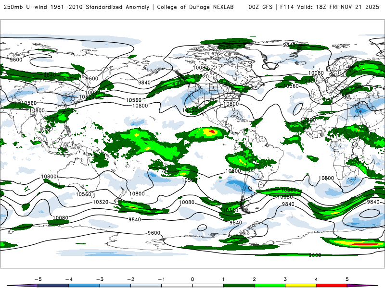
Task: Click the red anomaly band near Antarctica's coast
Action: click(x=363, y=244)
